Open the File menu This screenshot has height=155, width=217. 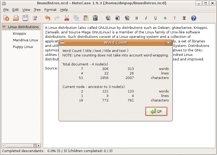pyautogui.click(x=6, y=10)
